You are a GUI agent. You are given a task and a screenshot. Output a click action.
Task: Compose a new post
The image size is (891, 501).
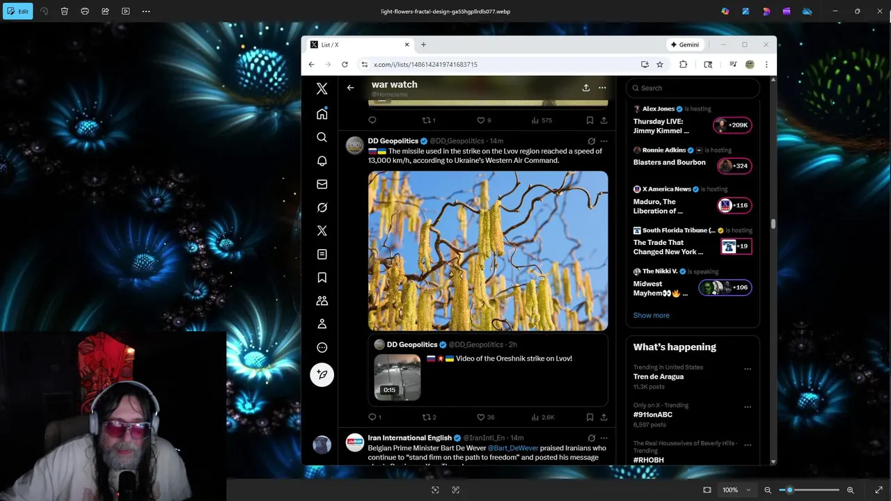[322, 374]
